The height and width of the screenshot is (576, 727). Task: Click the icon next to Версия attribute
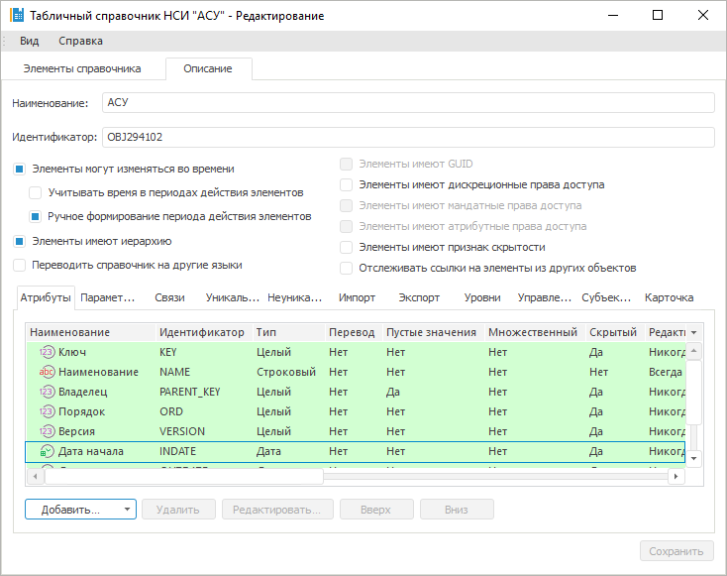pos(47,431)
